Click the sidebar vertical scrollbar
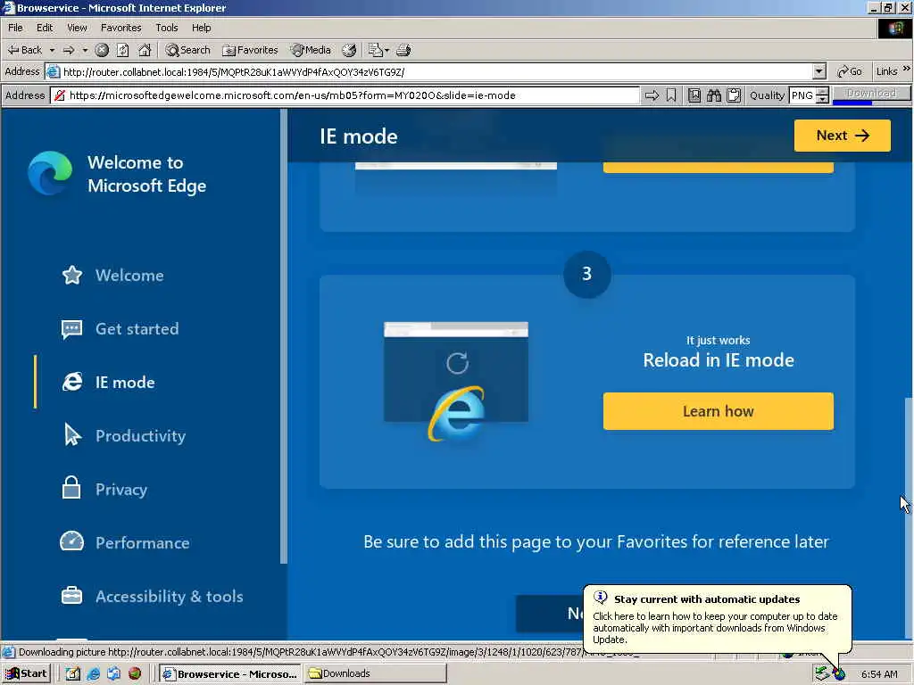Viewport: 914px width, 685px height. [x=284, y=336]
